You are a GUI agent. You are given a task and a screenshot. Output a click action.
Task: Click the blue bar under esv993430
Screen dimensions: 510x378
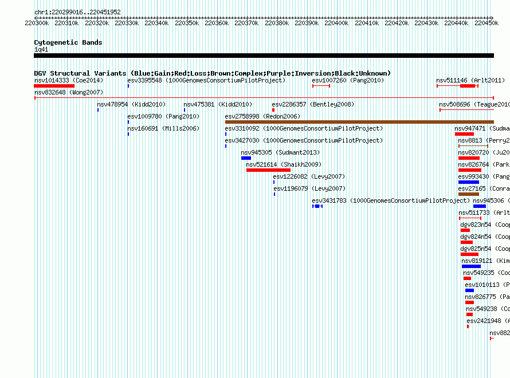tap(469, 182)
